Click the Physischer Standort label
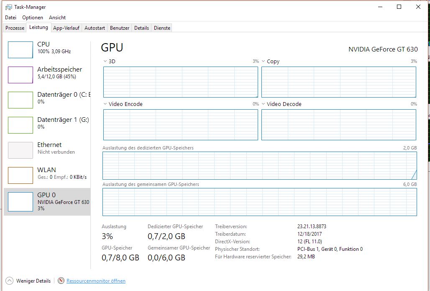Screen dimensions: 430x291 point(237,249)
